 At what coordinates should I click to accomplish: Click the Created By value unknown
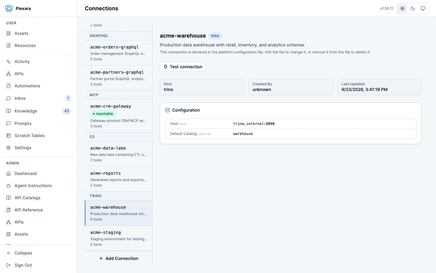[x=262, y=89]
